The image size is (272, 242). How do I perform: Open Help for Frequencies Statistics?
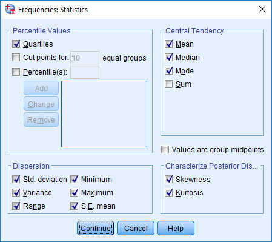pyautogui.click(x=176, y=228)
